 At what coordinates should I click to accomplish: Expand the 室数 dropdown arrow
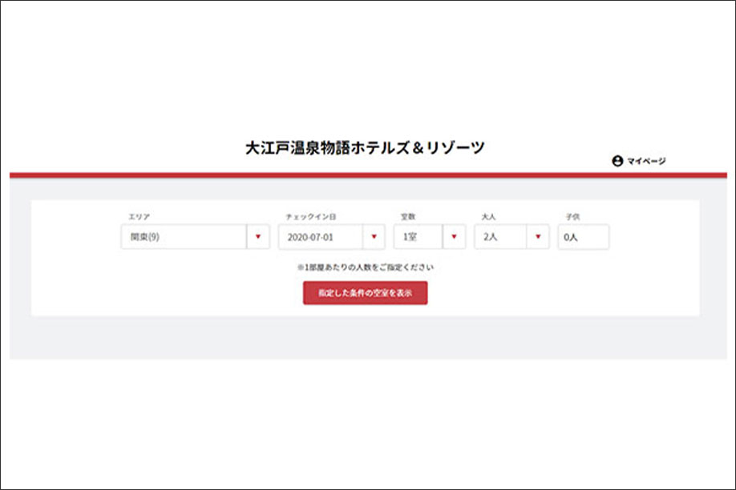click(454, 237)
